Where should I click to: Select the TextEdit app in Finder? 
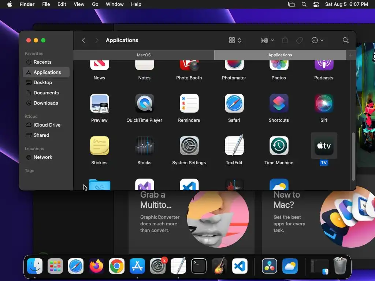click(234, 146)
